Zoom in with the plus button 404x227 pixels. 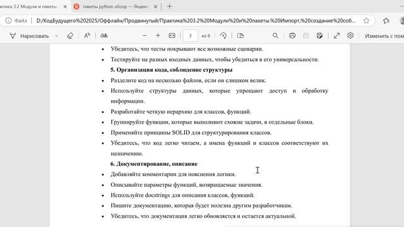[x=158, y=36]
